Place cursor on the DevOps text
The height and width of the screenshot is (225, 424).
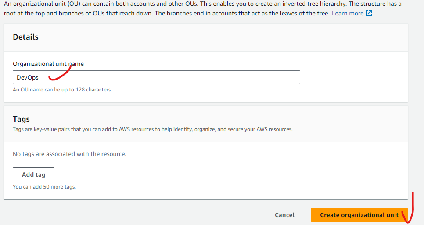pyautogui.click(x=27, y=77)
